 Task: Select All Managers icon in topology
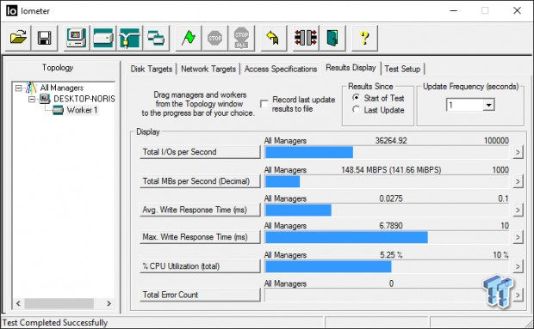point(31,88)
